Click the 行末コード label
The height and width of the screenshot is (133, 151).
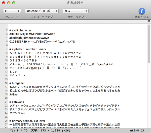pos(12,17)
